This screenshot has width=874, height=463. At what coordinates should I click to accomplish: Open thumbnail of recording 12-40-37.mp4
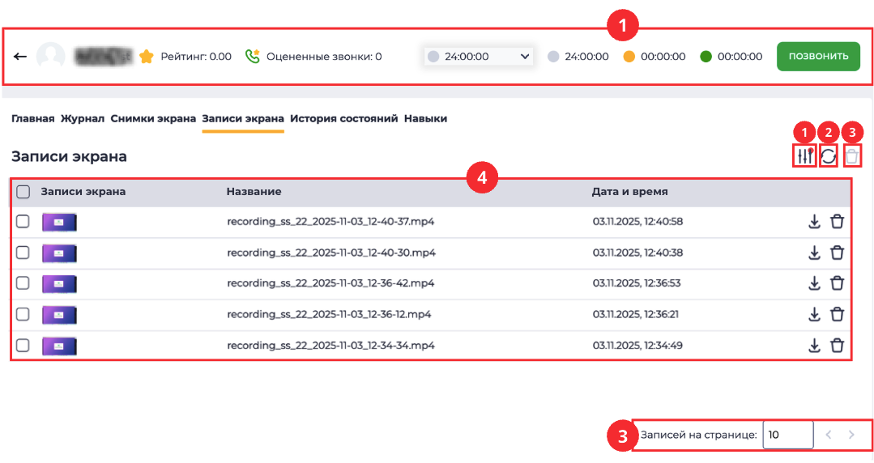coord(60,223)
